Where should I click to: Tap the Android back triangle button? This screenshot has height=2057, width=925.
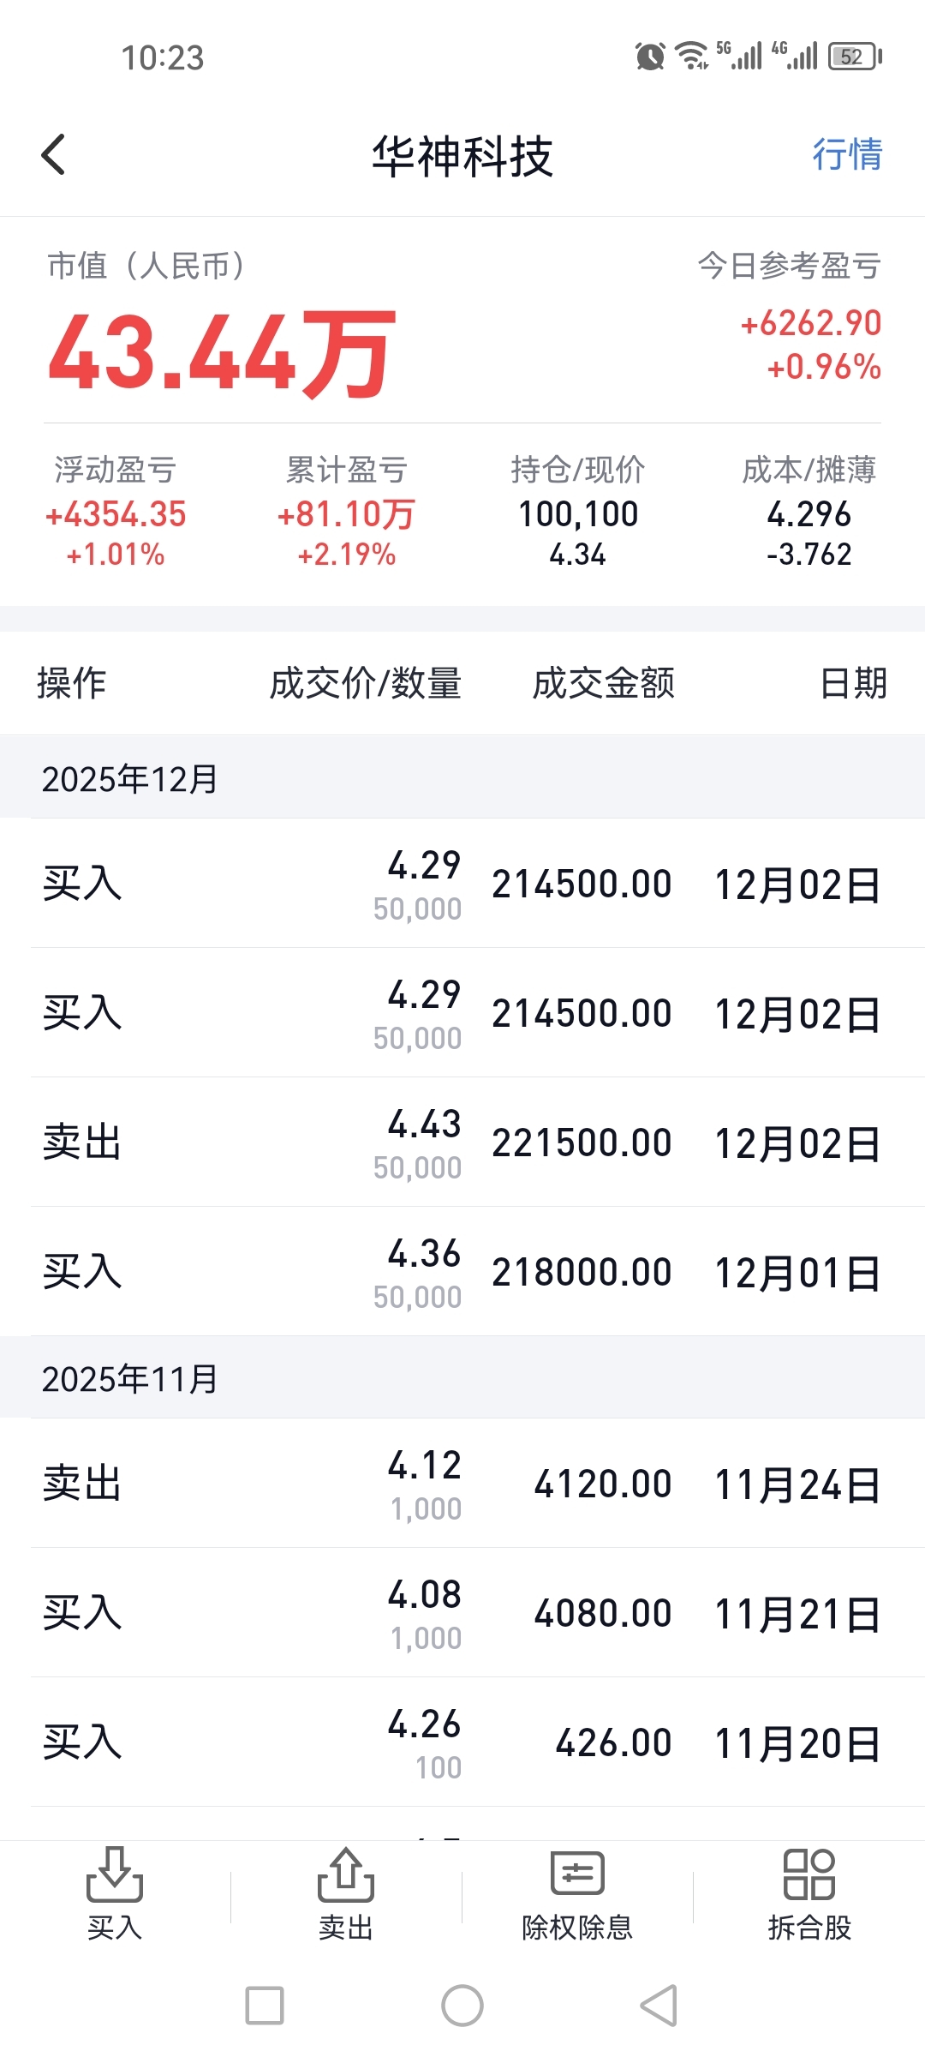pyautogui.click(x=659, y=2006)
